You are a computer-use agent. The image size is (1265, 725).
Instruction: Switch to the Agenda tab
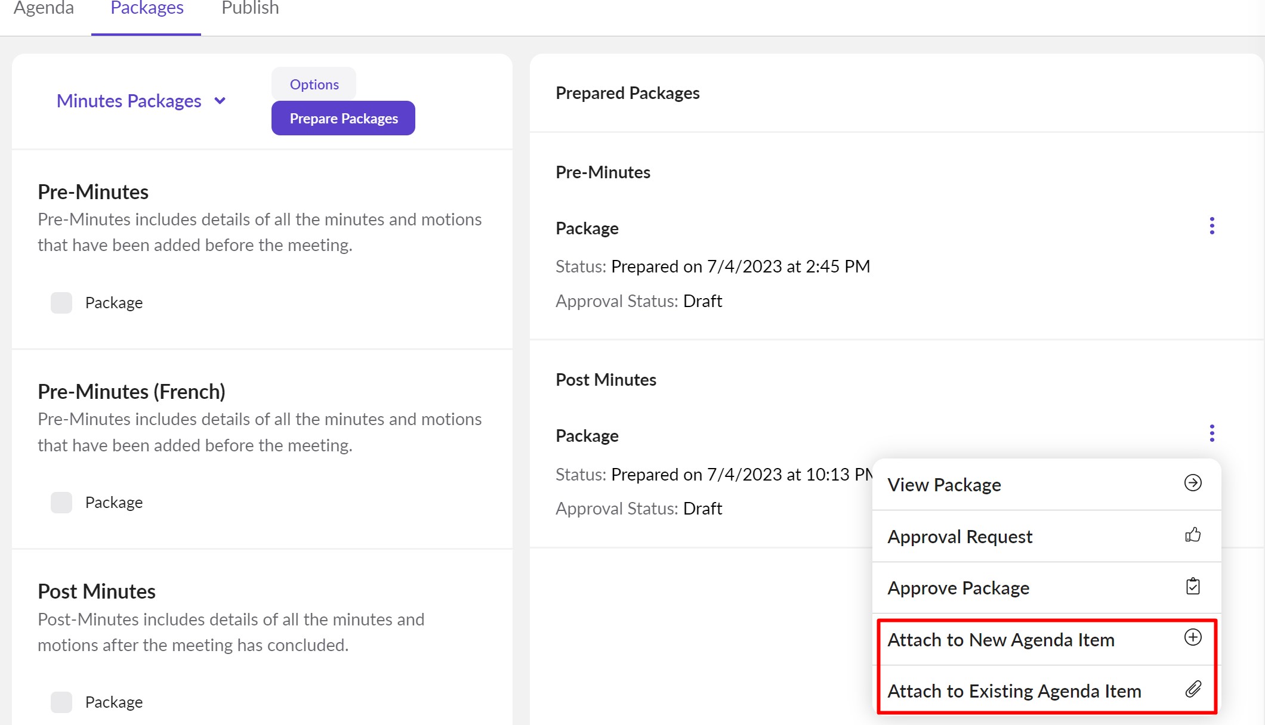pos(44,8)
